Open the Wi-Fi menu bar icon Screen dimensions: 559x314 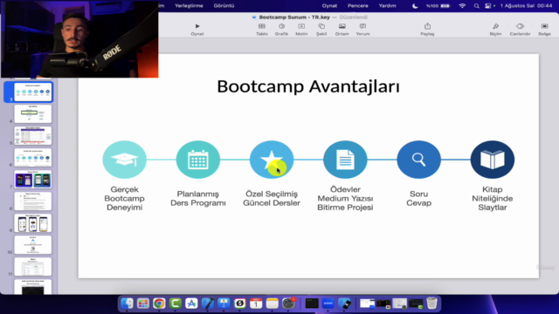[462, 6]
